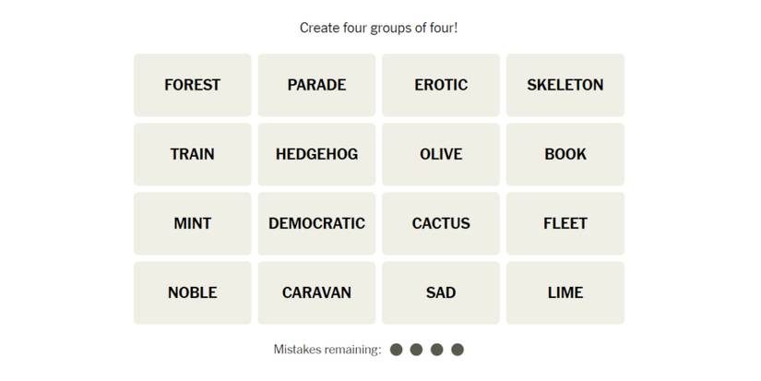Click the CARAVAN tile

[x=316, y=292]
